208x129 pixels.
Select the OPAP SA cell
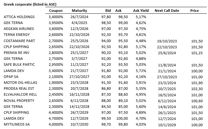point(12,76)
